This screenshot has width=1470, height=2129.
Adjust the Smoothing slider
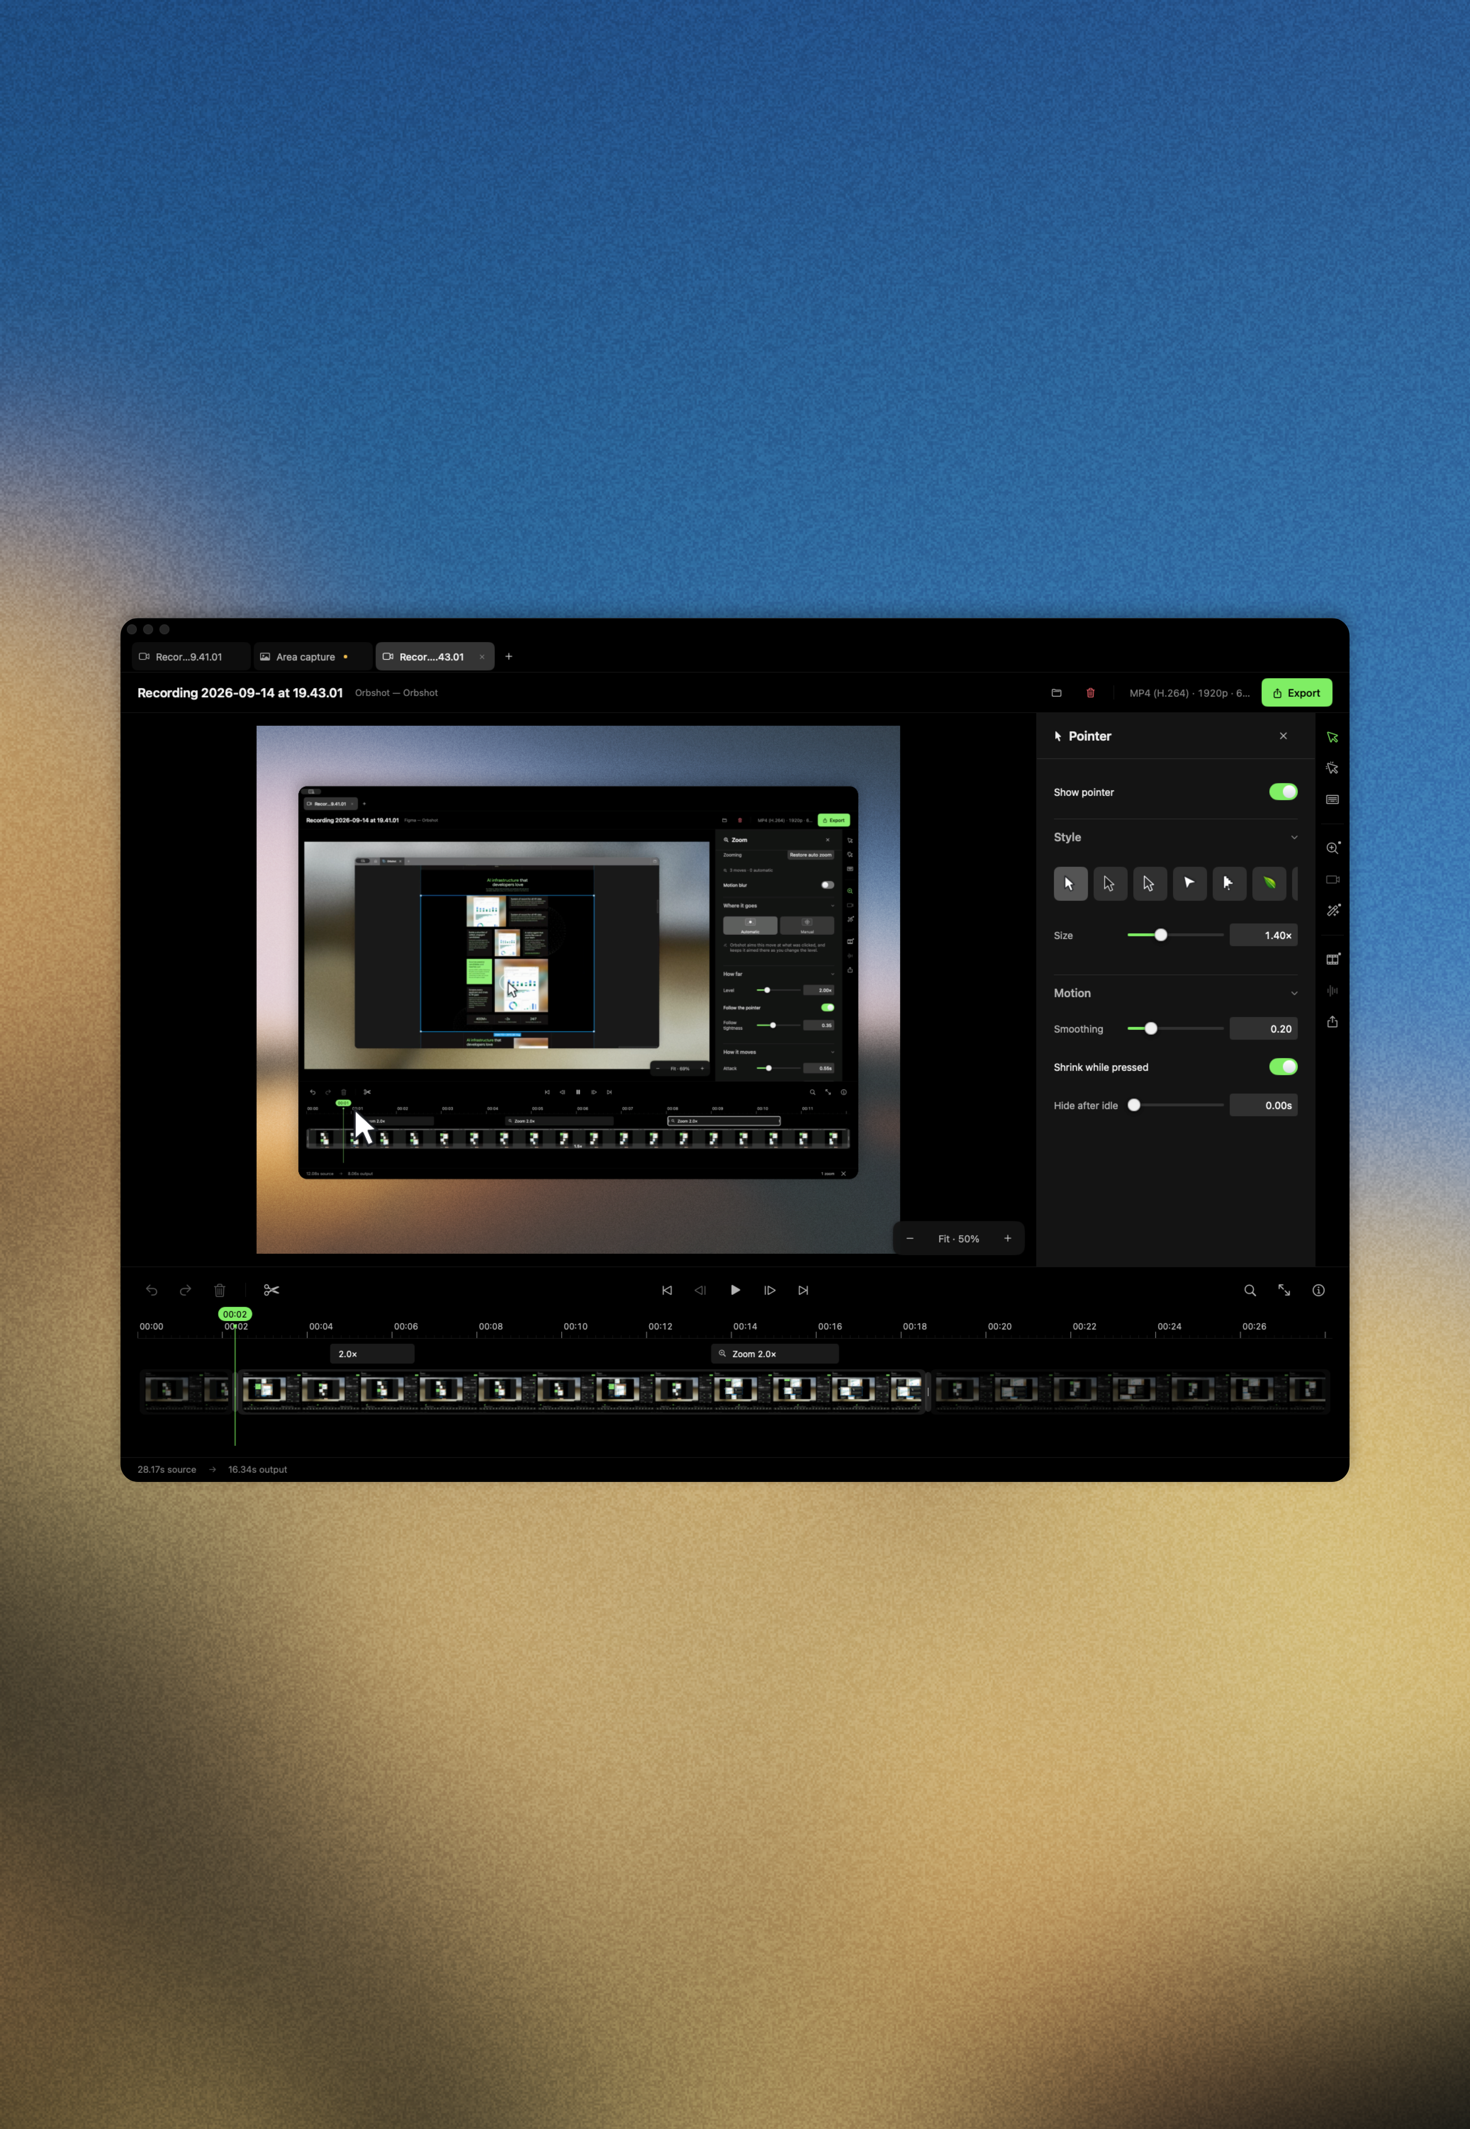tap(1175, 1029)
